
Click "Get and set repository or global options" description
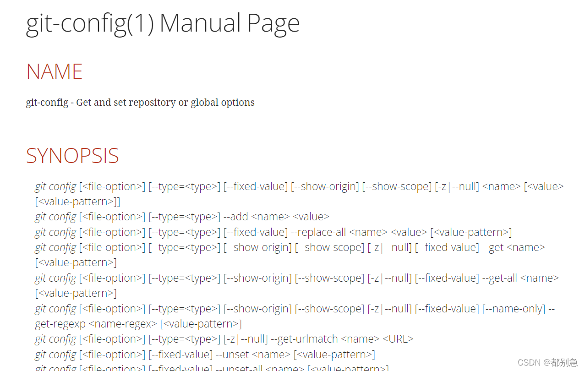pos(165,102)
